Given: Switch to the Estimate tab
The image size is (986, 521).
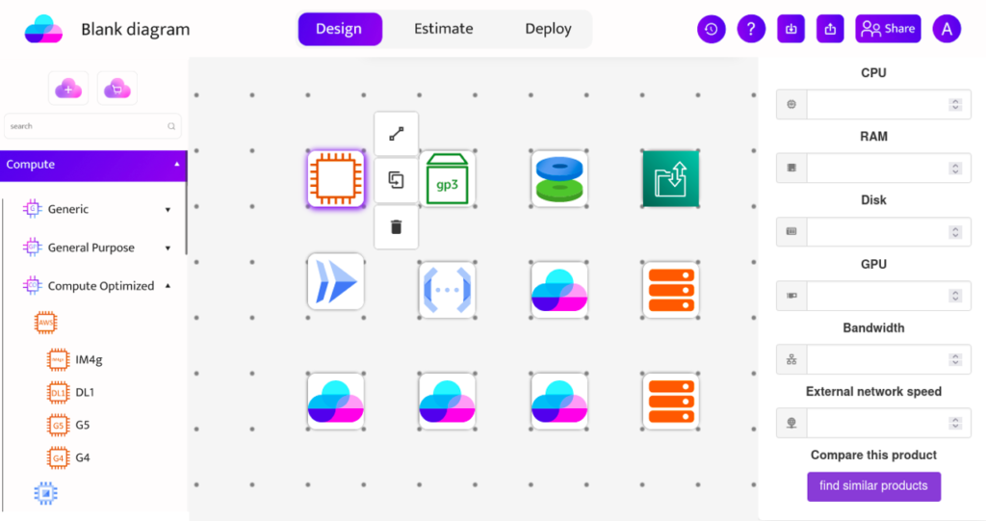Looking at the screenshot, I should pyautogui.click(x=443, y=29).
